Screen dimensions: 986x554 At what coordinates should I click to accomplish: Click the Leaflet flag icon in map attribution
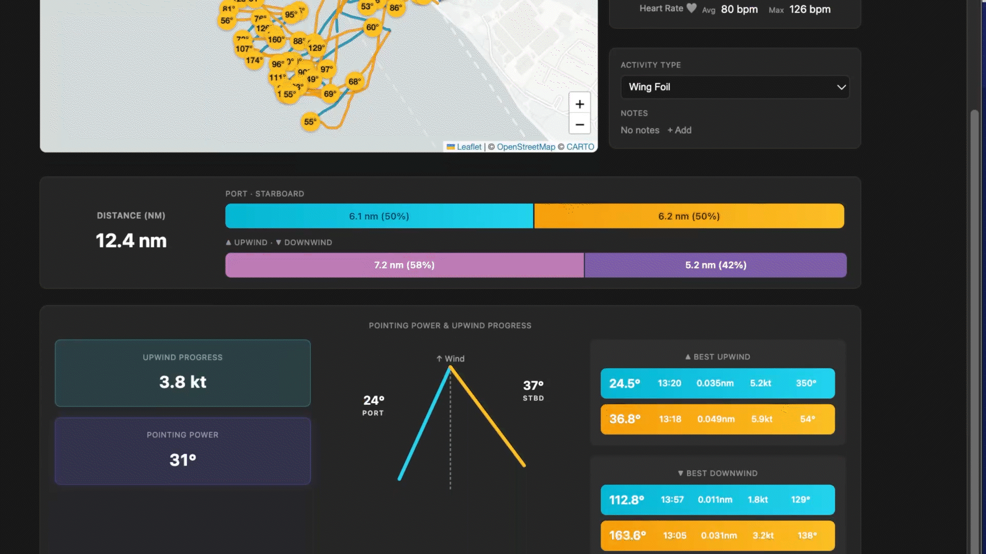450,147
